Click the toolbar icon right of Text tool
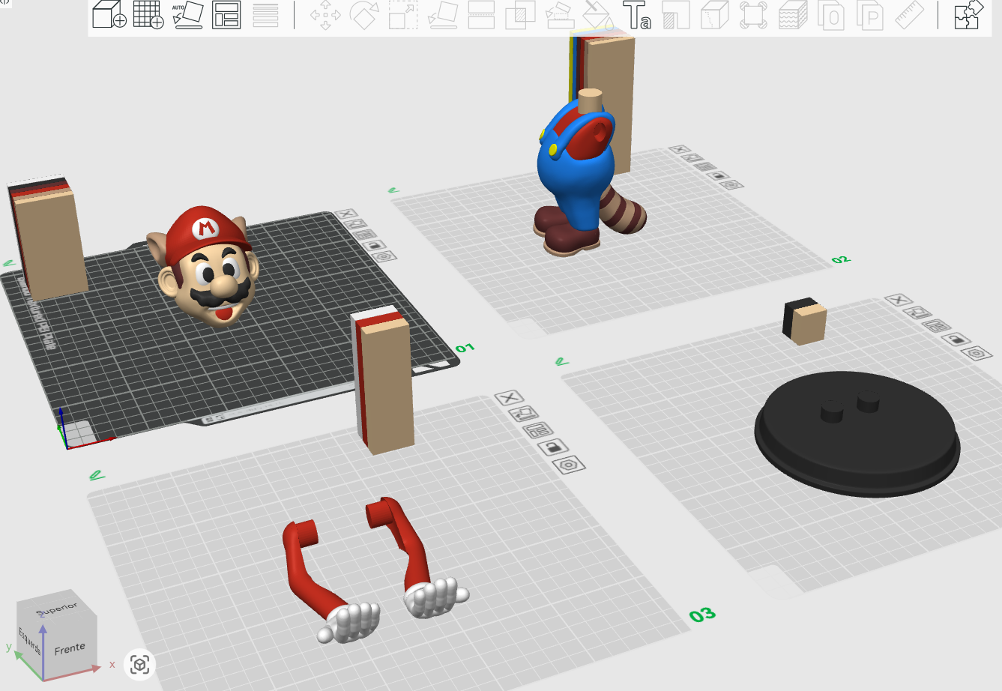Screen dimensions: 1002x691 click(x=676, y=15)
